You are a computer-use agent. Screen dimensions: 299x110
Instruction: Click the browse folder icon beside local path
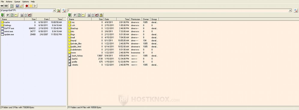pyautogui.click(x=58, y=10)
